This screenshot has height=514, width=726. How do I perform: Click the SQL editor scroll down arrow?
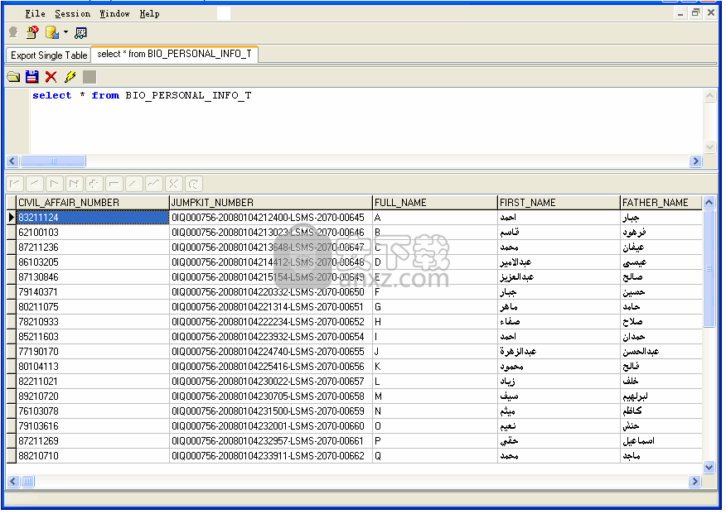pos(709,147)
